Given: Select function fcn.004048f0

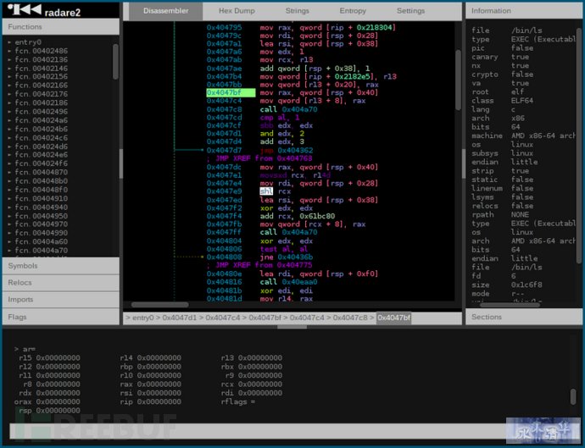Looking at the screenshot, I should click(x=41, y=190).
